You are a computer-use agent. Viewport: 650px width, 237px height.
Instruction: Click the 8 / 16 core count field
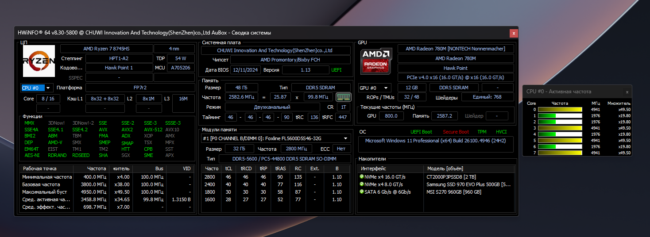point(48,99)
